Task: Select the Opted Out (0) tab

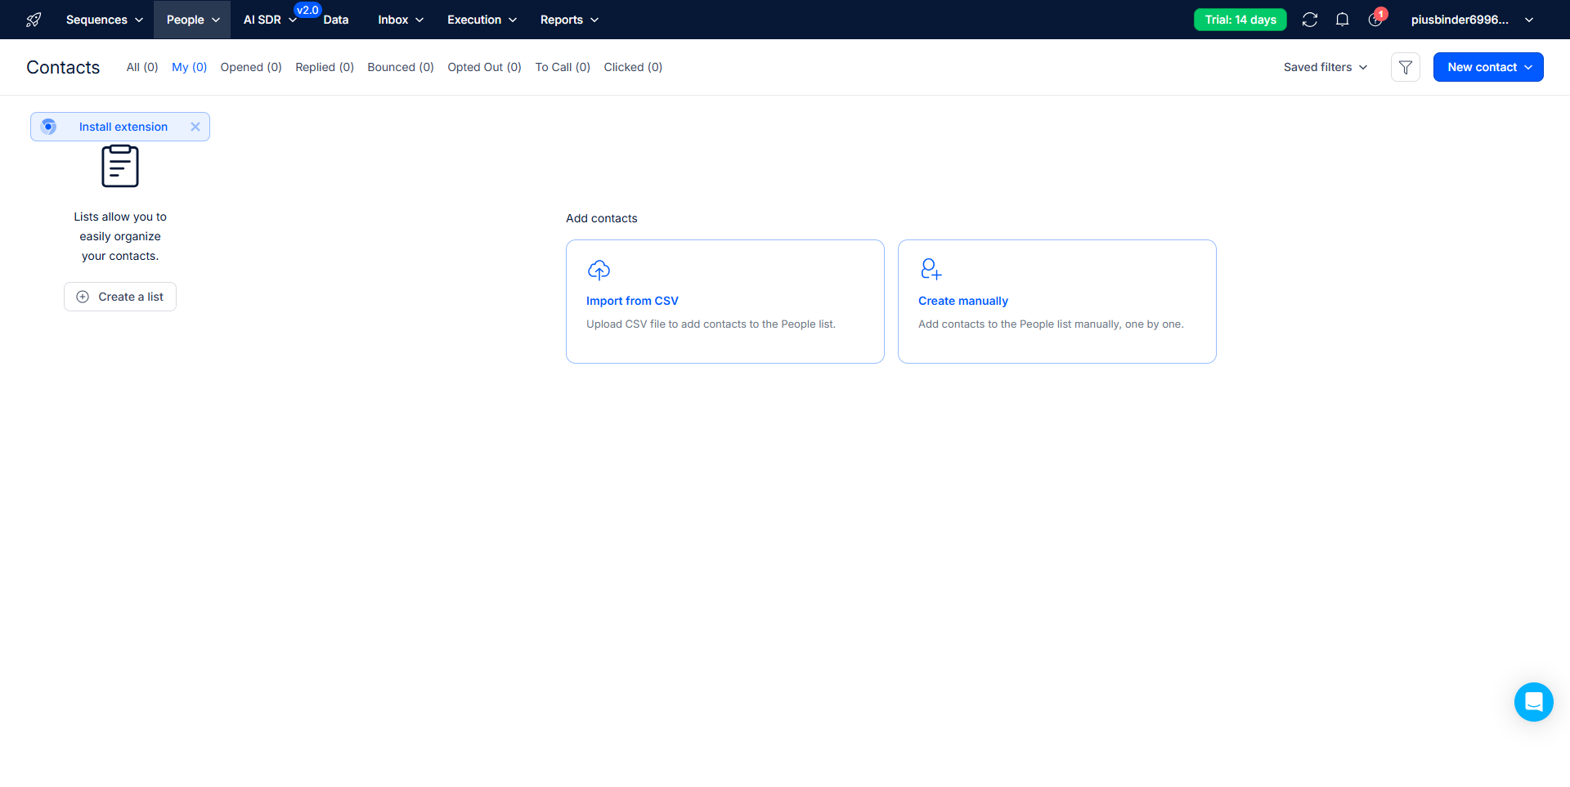Action: tap(484, 67)
